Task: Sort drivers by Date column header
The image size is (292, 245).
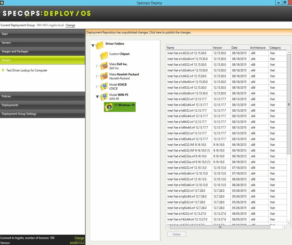Action: 240,47
